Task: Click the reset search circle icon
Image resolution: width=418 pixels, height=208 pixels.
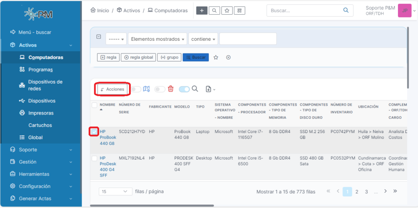Action: (x=228, y=58)
